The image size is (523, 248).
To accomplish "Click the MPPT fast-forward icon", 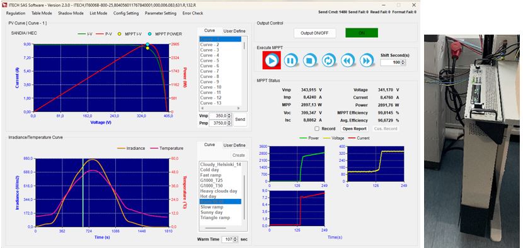I will point(367,60).
